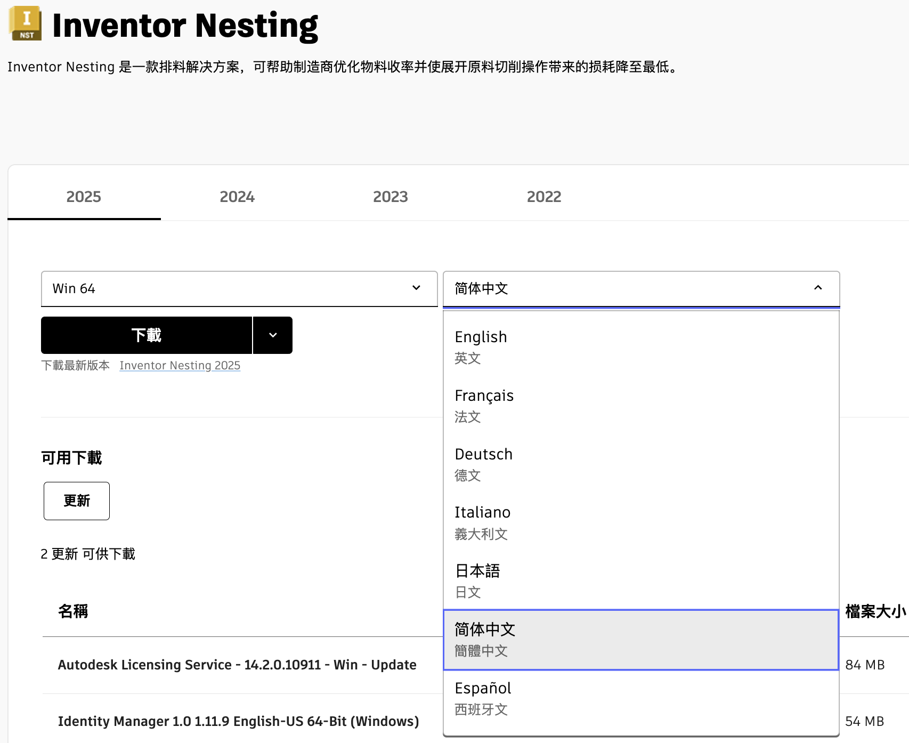Image resolution: width=909 pixels, height=743 pixels.
Task: Open Autodesk Licensing Service update entry
Action: (237, 665)
